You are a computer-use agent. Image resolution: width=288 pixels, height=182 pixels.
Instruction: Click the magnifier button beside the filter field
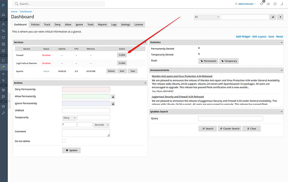(x=273, y=17)
